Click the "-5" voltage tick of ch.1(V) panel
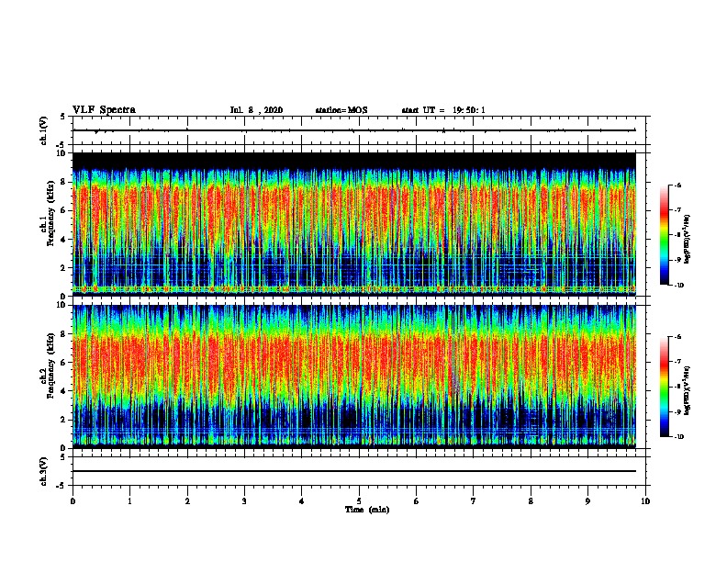 click(x=62, y=145)
